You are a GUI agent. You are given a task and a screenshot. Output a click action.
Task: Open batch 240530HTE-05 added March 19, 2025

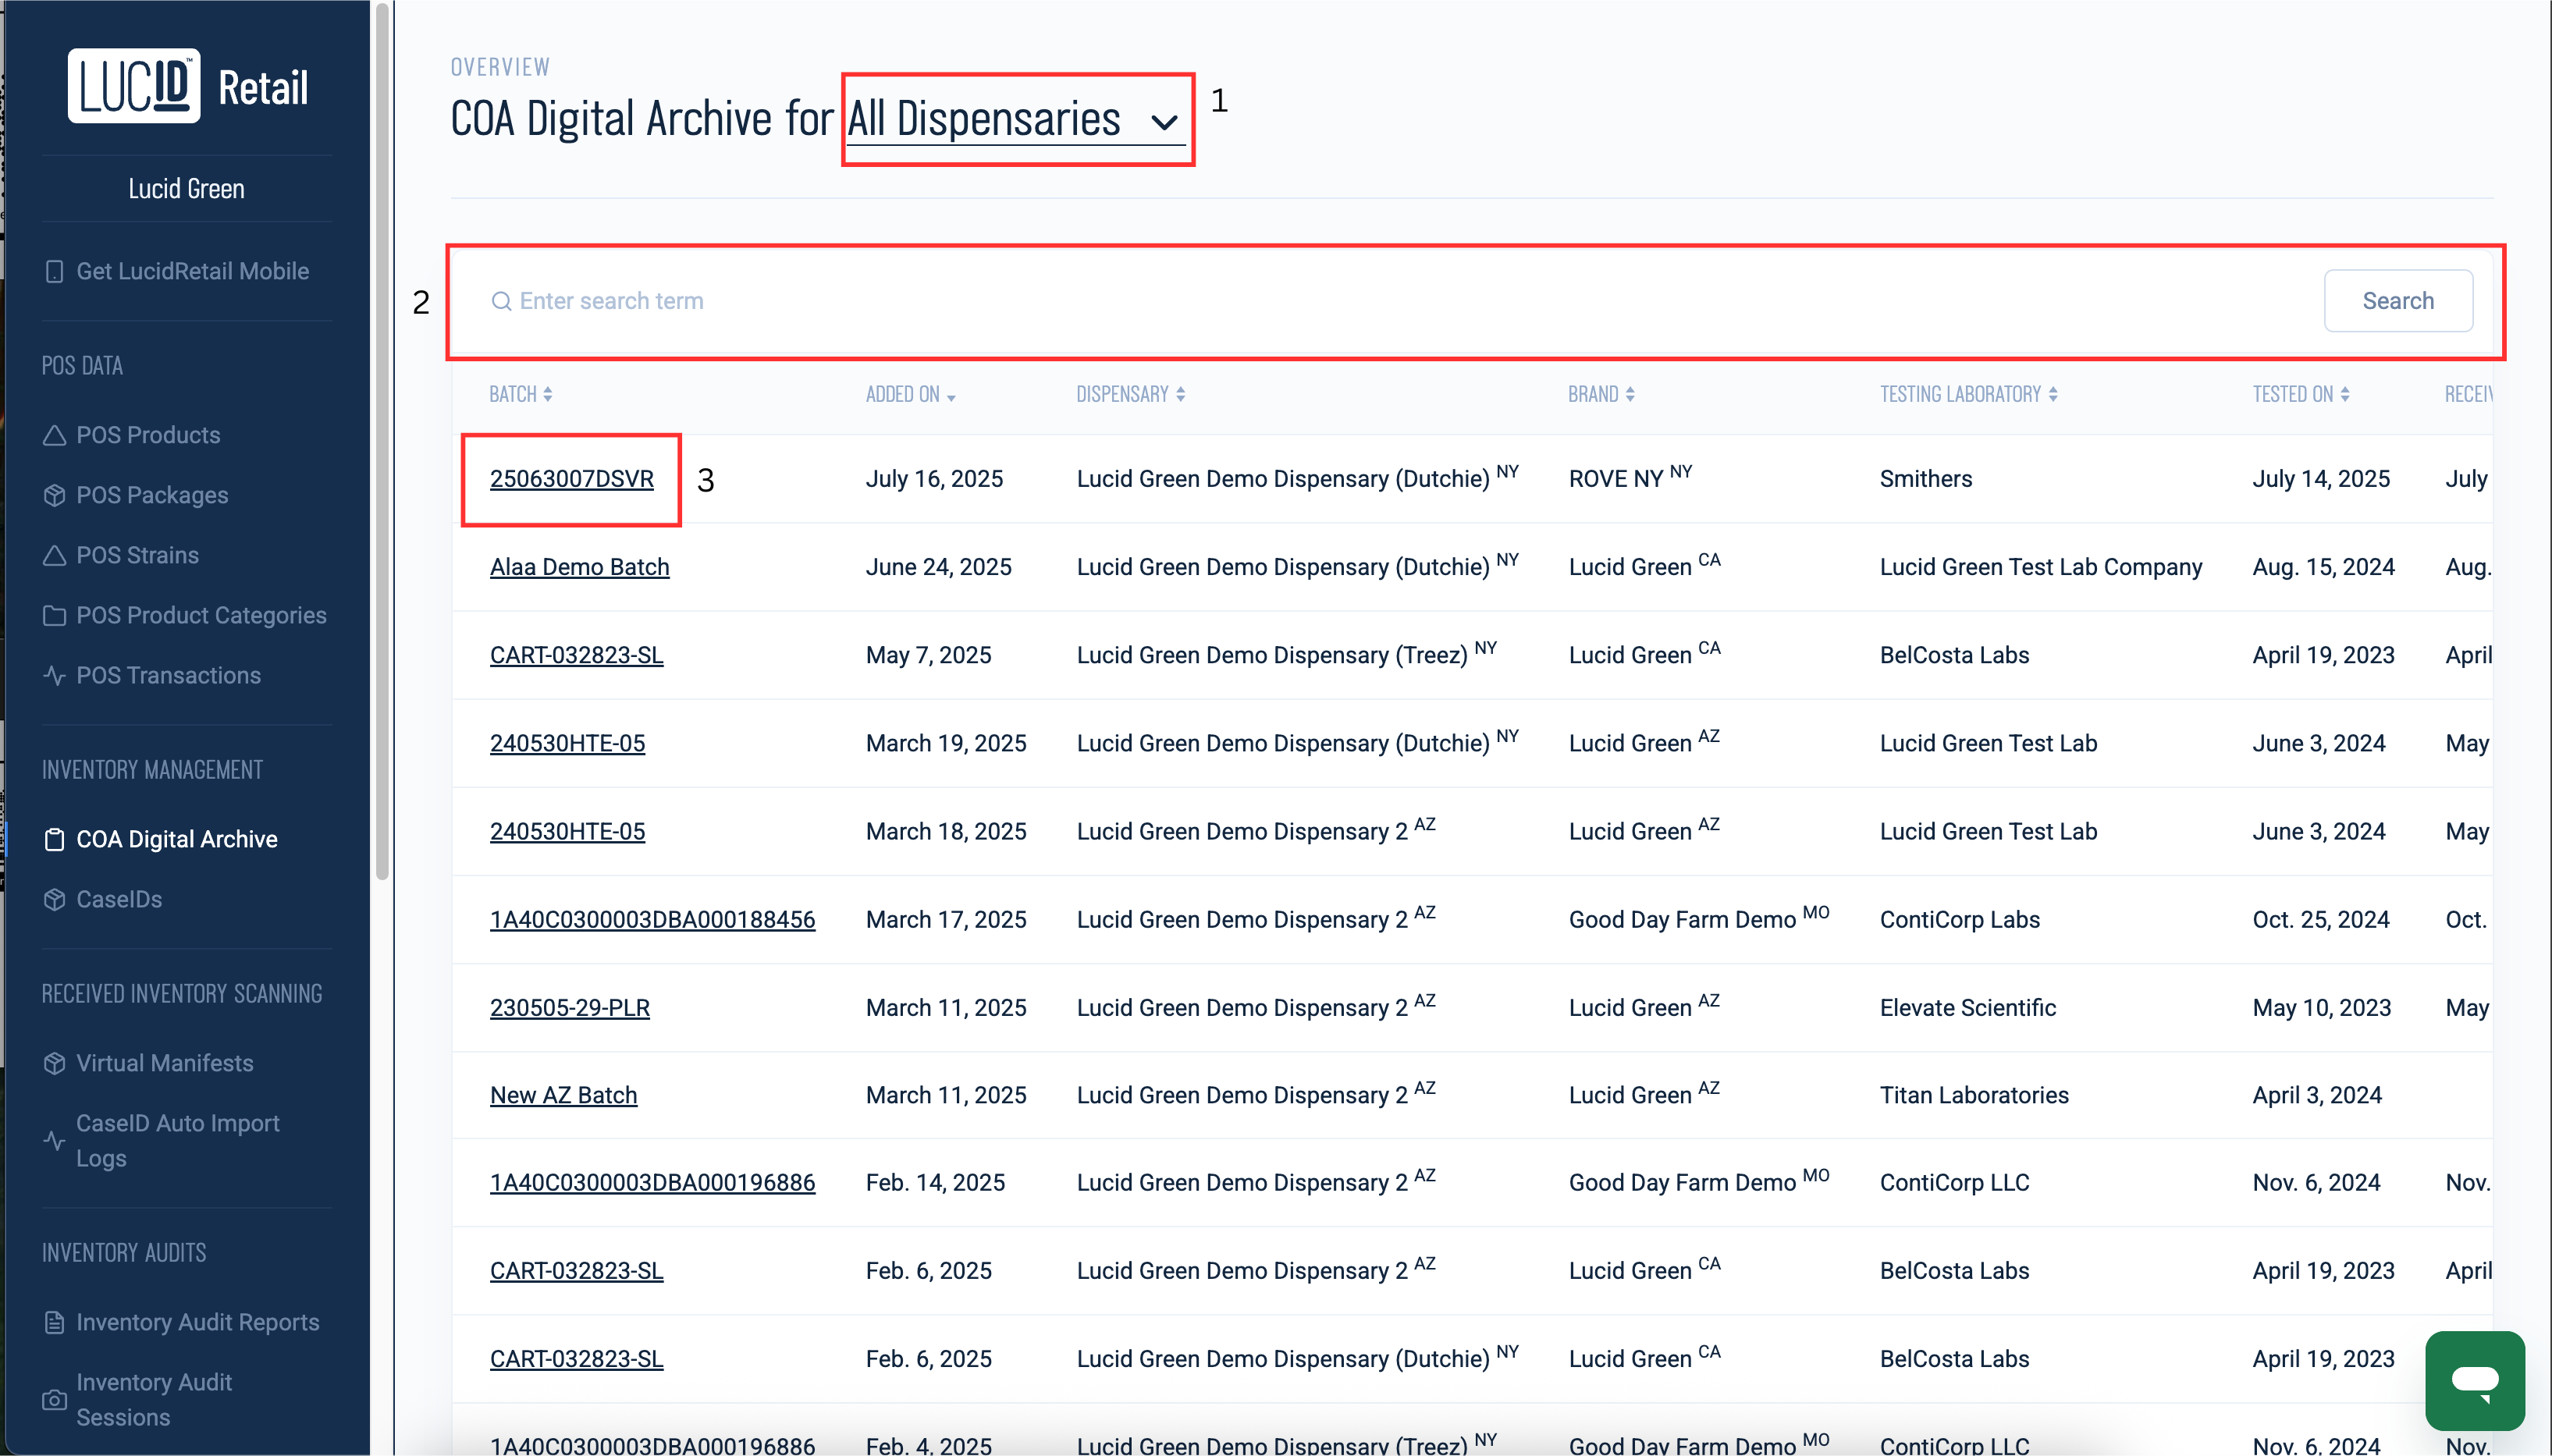point(567,743)
